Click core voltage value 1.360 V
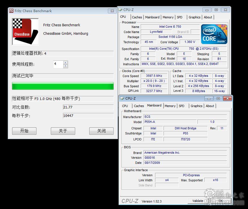 coord(190,42)
